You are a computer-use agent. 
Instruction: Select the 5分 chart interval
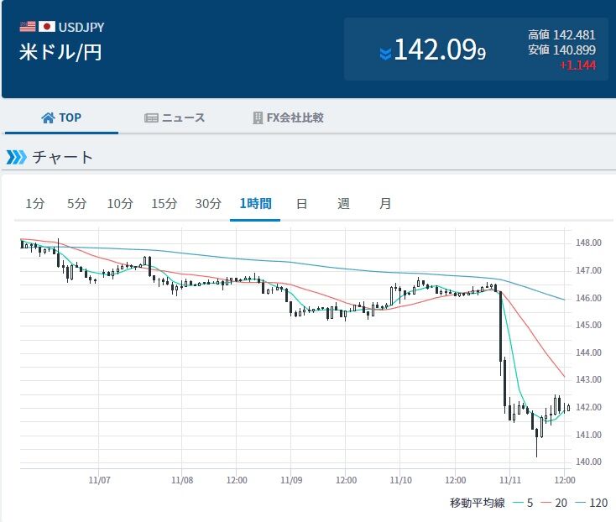76,203
